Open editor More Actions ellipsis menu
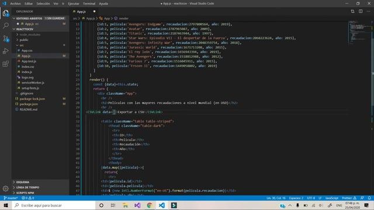The height and width of the screenshot is (210, 374). coord(369,11)
